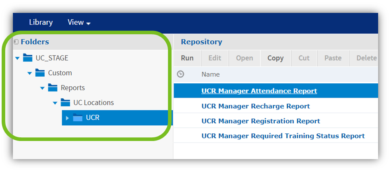Viewport: 391px width, 172px height.
Task: Toggle the Folders panel collapse icon
Action: (x=16, y=42)
